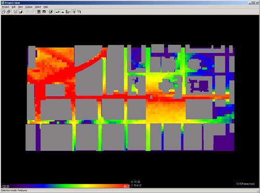Click the maximum value label on color scale
Viewport: 260px width, 193px height.
click(127, 186)
